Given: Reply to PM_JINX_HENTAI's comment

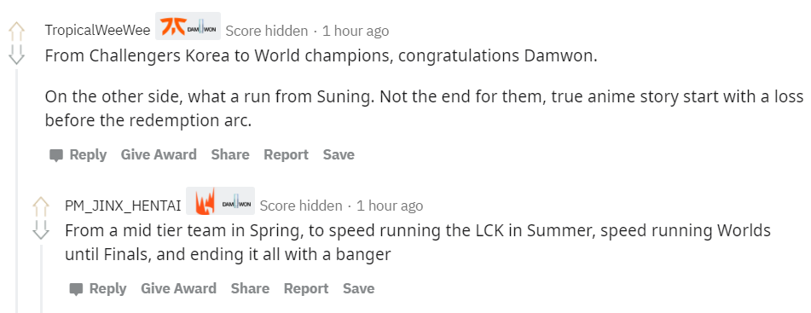Looking at the screenshot, I should (x=98, y=288).
